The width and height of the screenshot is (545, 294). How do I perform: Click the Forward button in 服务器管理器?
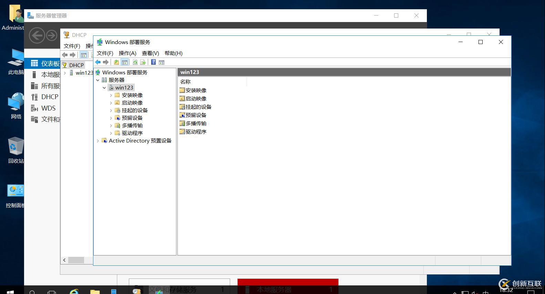pyautogui.click(x=52, y=35)
